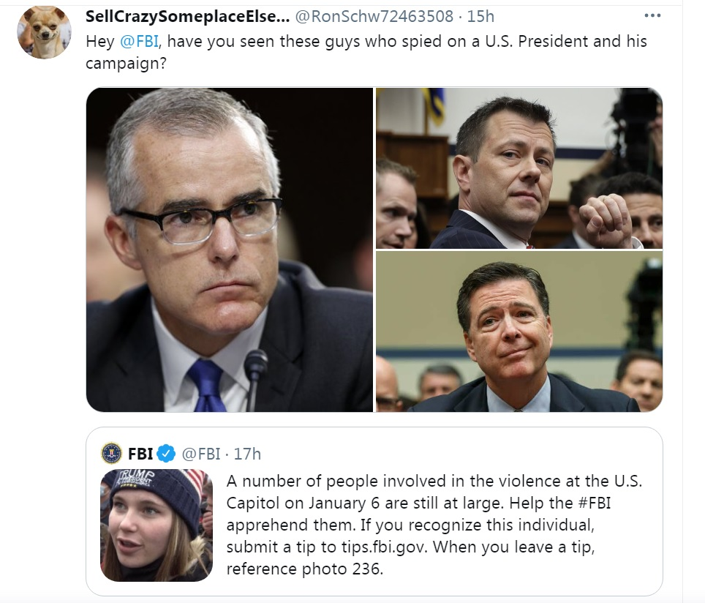
Task: Click the blue verified badge beside FBI
Action: (x=167, y=454)
